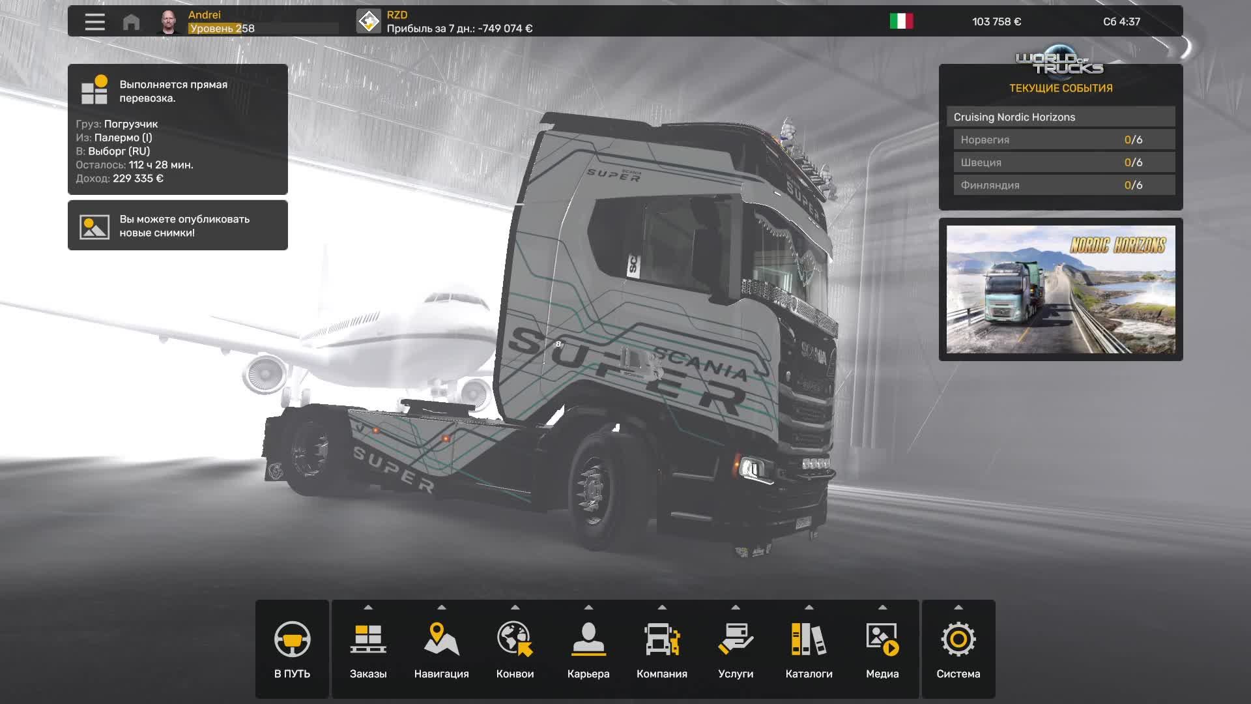Expand the arrow above Медиа
1251x704 pixels.
[x=882, y=608]
